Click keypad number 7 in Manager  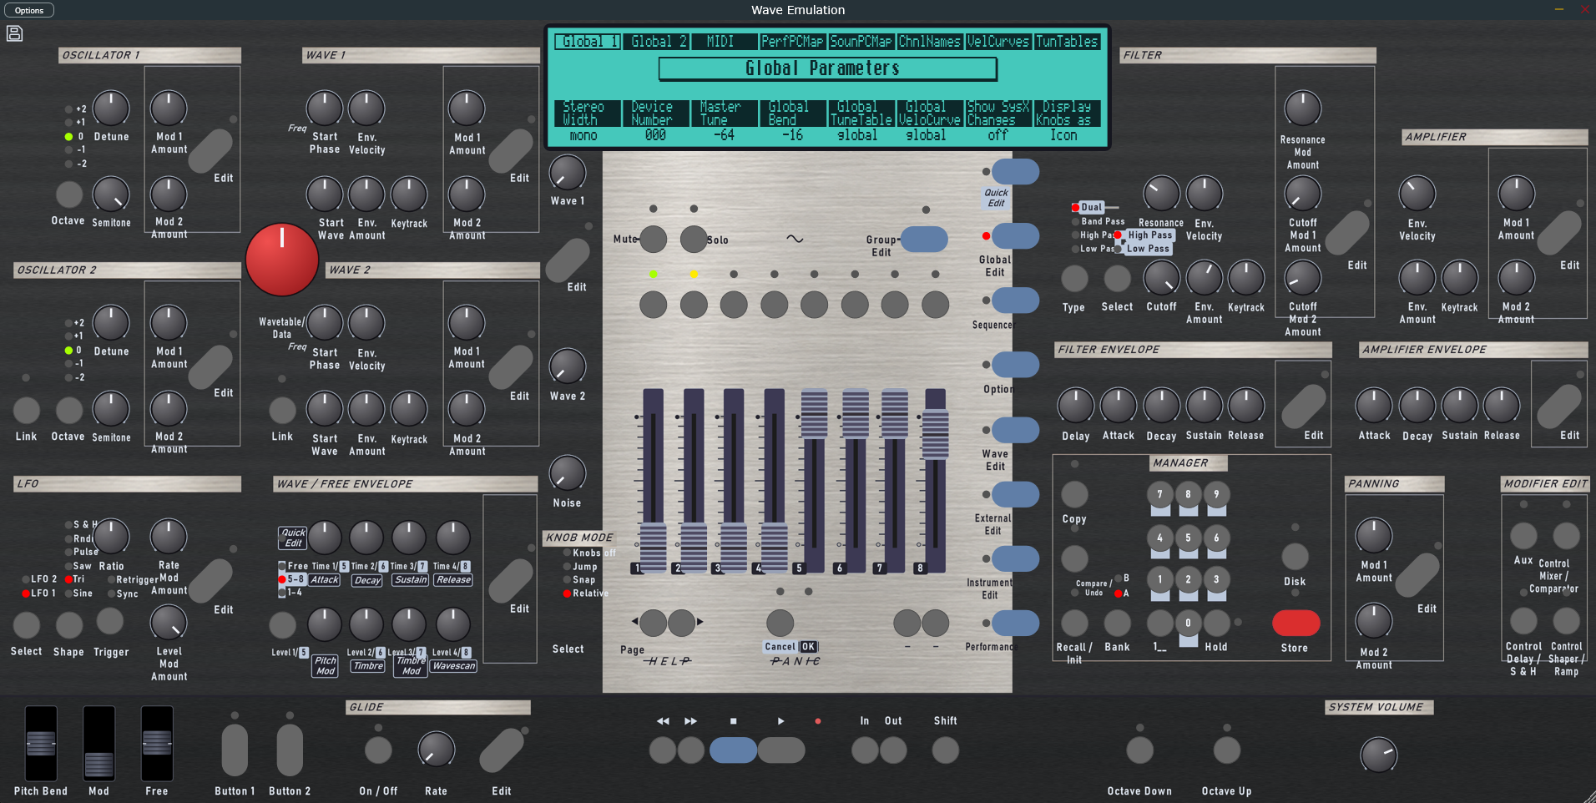coord(1159,494)
